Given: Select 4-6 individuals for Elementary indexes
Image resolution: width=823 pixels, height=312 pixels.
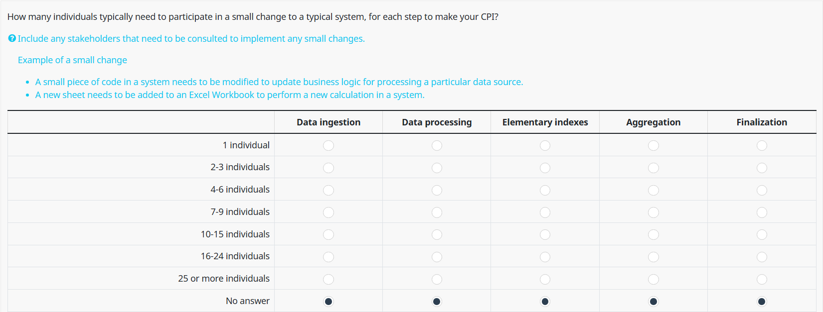Looking at the screenshot, I should [x=545, y=190].
